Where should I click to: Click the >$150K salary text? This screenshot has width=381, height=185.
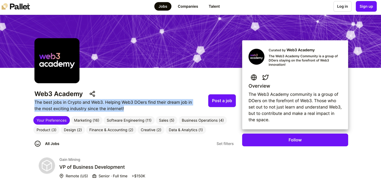(138, 176)
